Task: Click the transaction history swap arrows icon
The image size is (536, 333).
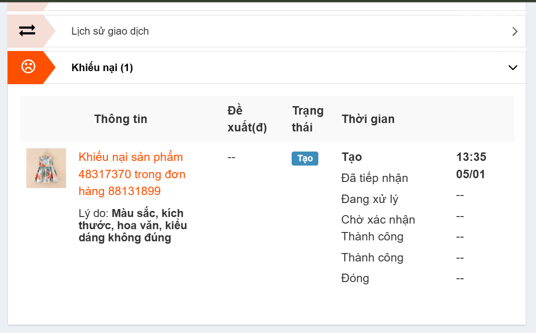Action: point(27,31)
